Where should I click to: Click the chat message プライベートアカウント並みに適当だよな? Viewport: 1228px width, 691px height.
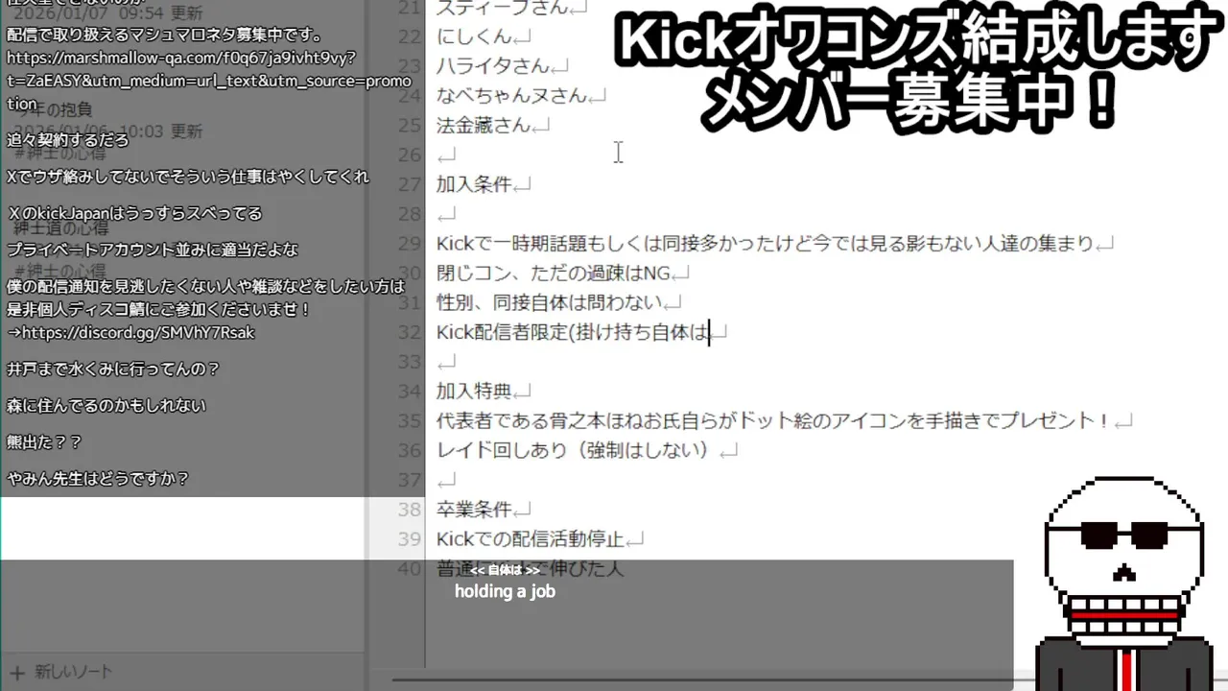click(153, 250)
